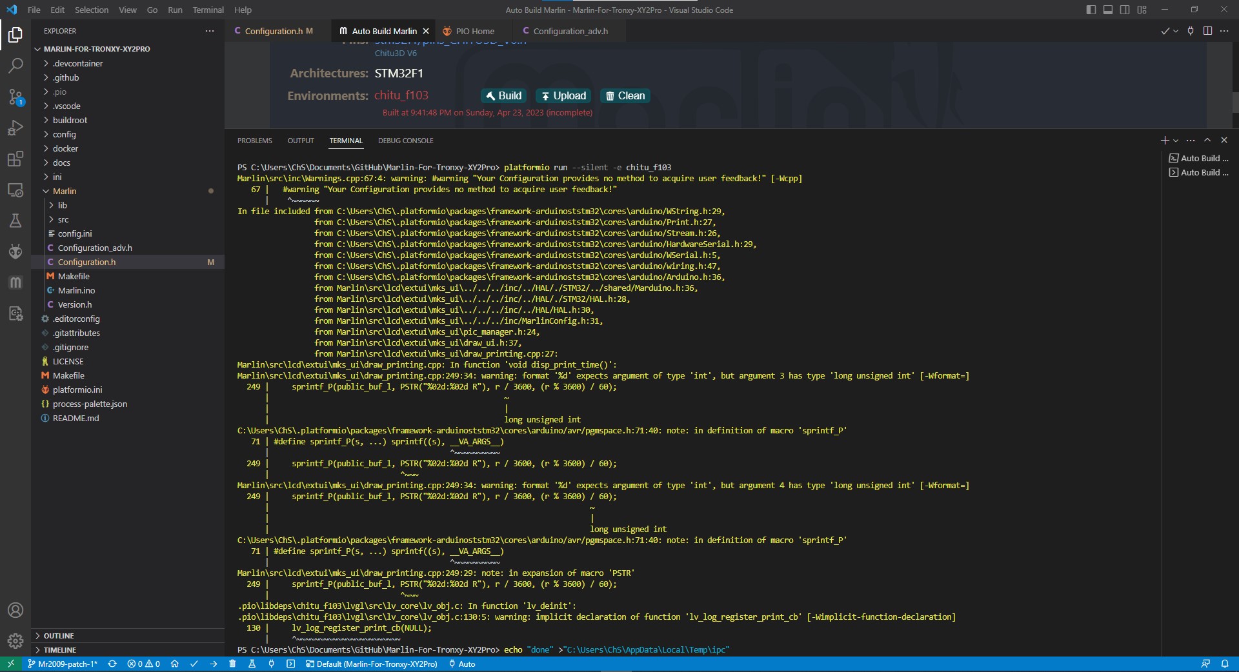
Task: Select the Source Control icon with badge
Action: 15,97
